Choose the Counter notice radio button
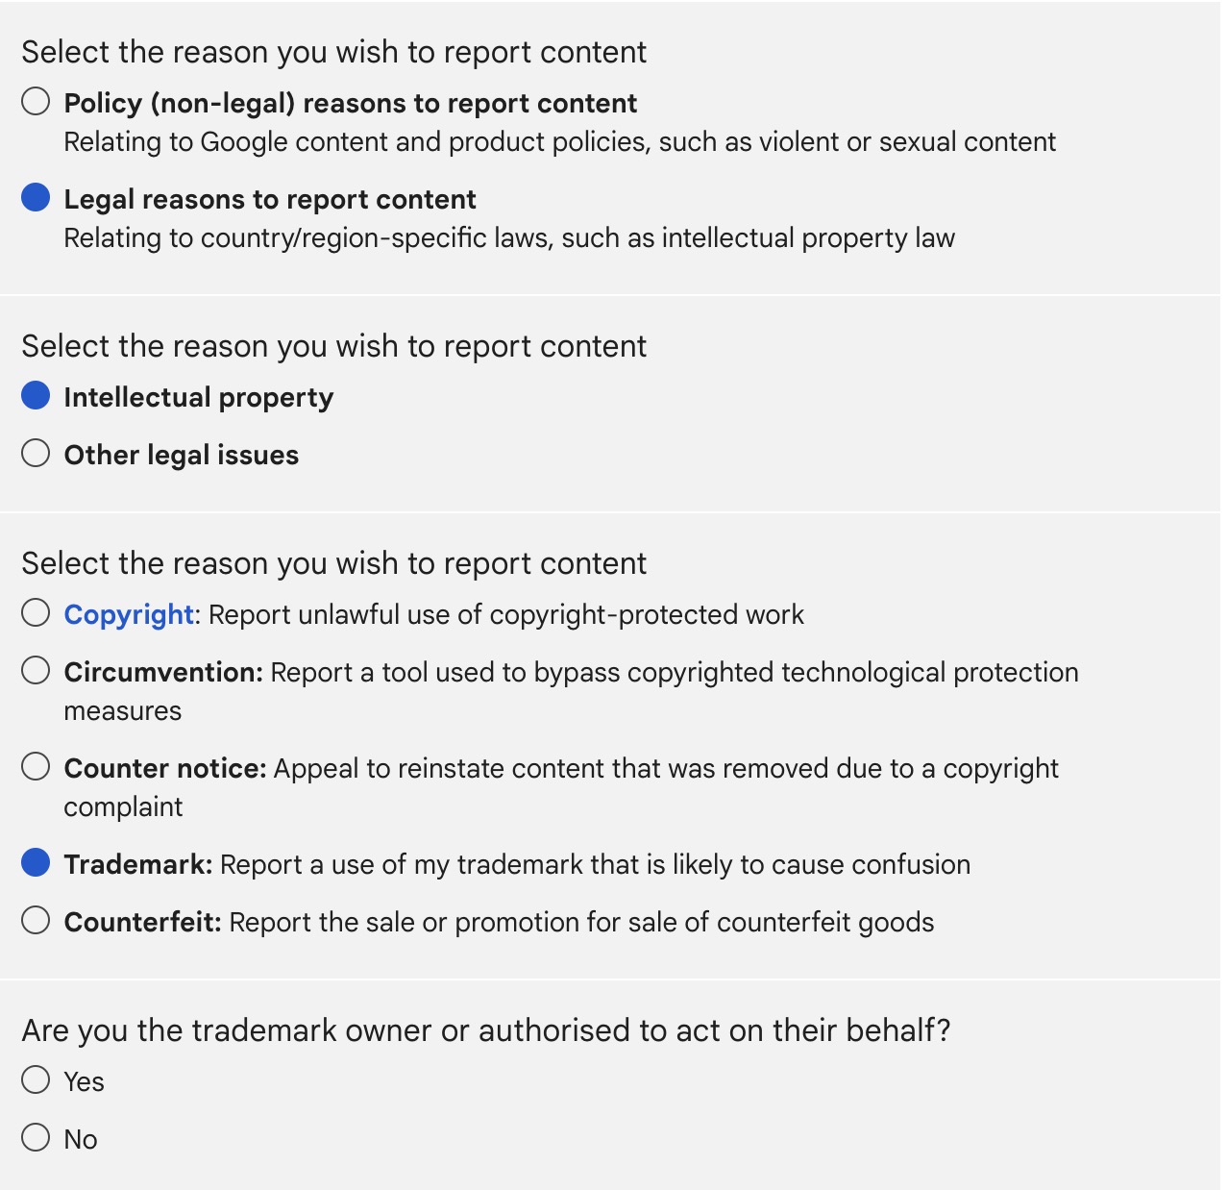 [36, 767]
